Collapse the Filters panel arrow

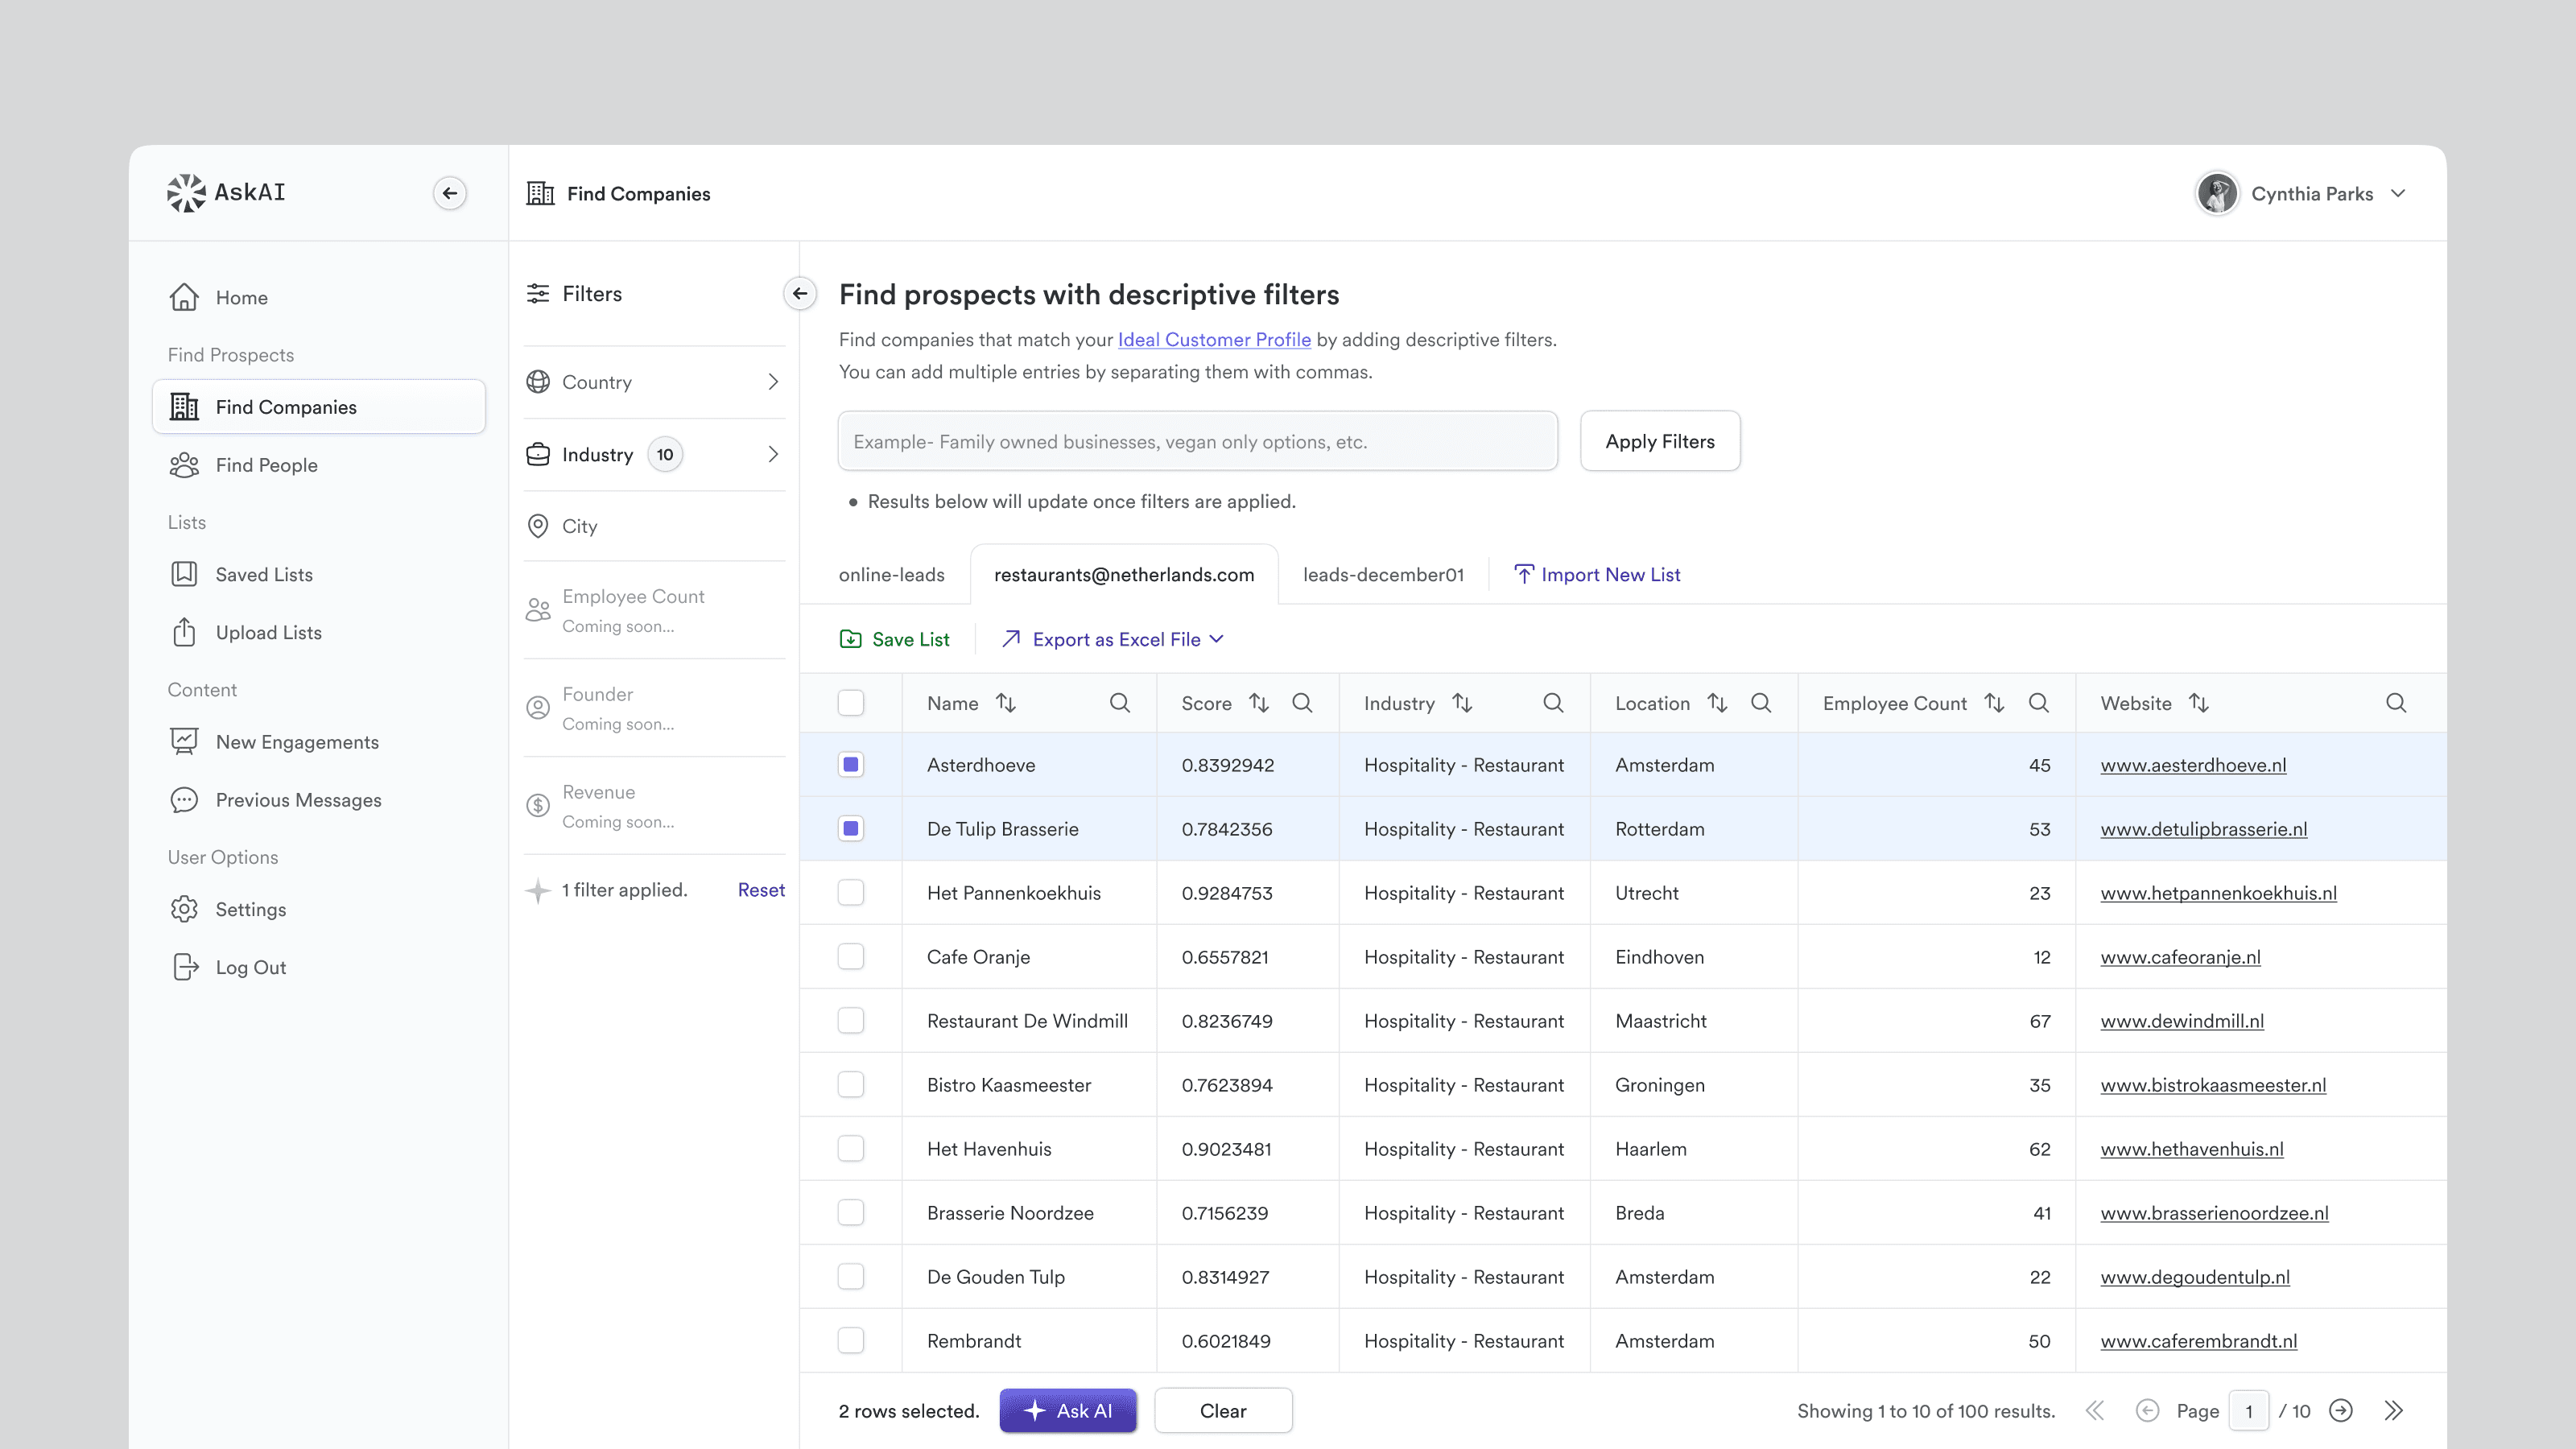800,293
